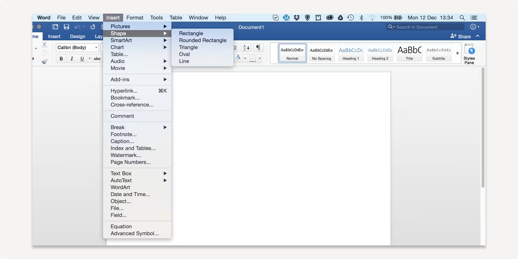Open the Format menu in menu bar
This screenshot has height=259, width=518.
[x=135, y=17]
